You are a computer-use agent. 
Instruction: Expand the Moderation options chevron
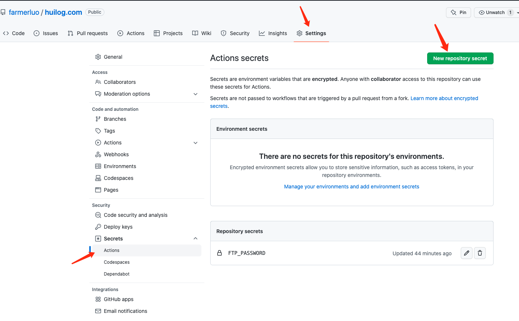click(196, 94)
